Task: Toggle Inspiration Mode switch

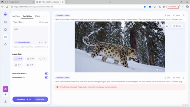Action: pos(47,73)
